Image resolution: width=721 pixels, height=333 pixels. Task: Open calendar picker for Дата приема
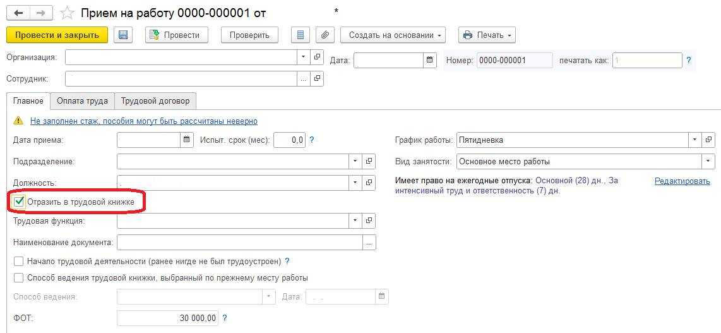pyautogui.click(x=187, y=140)
